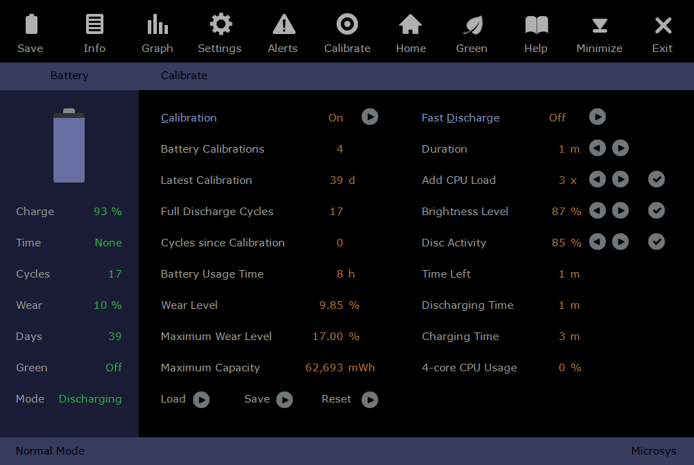Viewport: 694px width, 465px height.
Task: Click the Calibration link label
Action: (189, 118)
